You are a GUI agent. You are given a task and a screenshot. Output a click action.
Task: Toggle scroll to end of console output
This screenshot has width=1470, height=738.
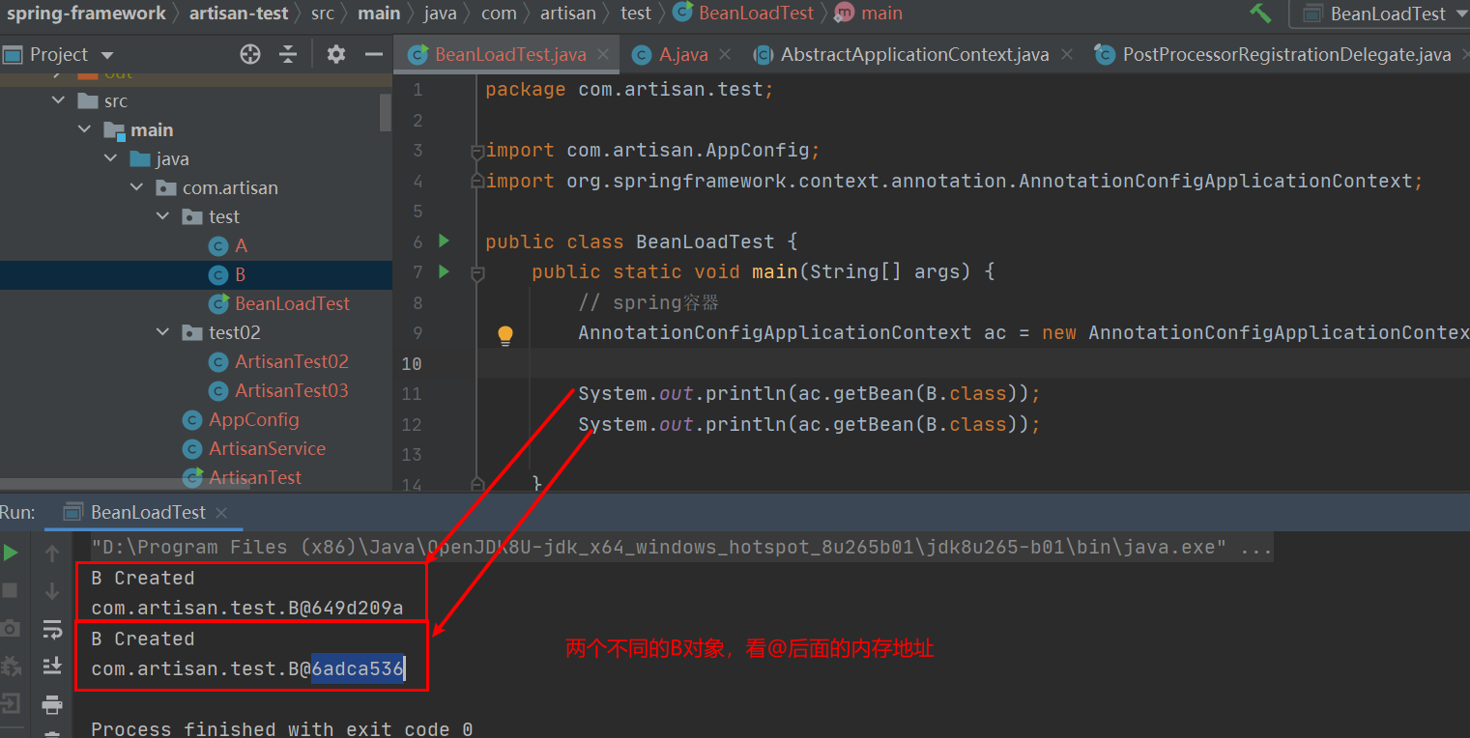(52, 666)
